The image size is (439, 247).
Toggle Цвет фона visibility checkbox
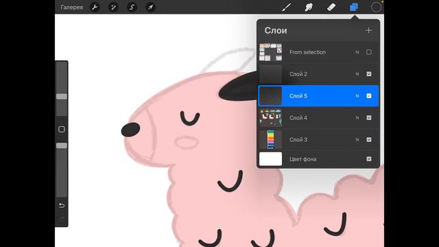[x=369, y=158]
